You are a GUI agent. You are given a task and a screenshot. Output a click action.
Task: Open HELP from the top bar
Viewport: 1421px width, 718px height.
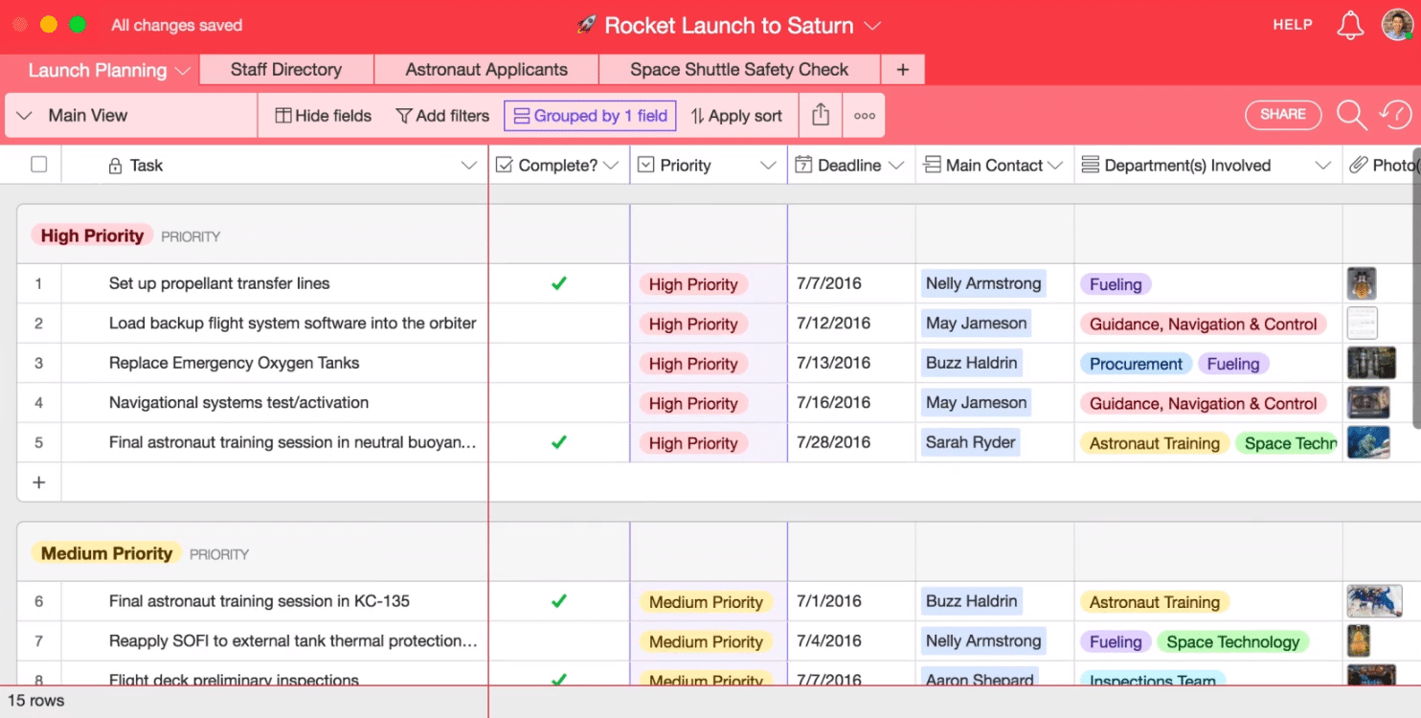click(x=1292, y=25)
